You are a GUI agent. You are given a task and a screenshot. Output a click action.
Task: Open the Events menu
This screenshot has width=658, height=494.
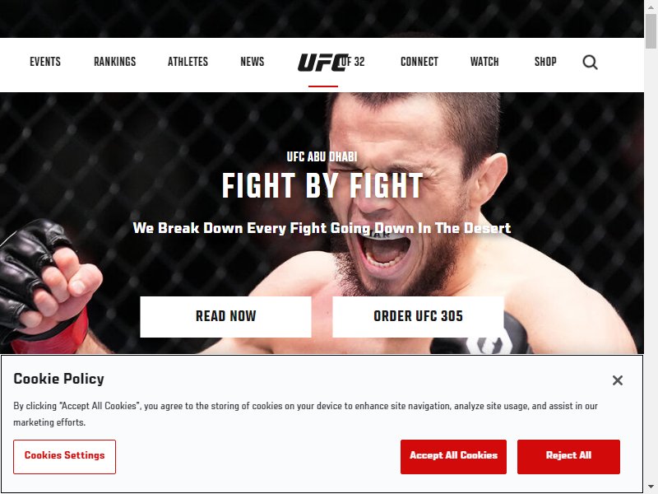(x=45, y=62)
